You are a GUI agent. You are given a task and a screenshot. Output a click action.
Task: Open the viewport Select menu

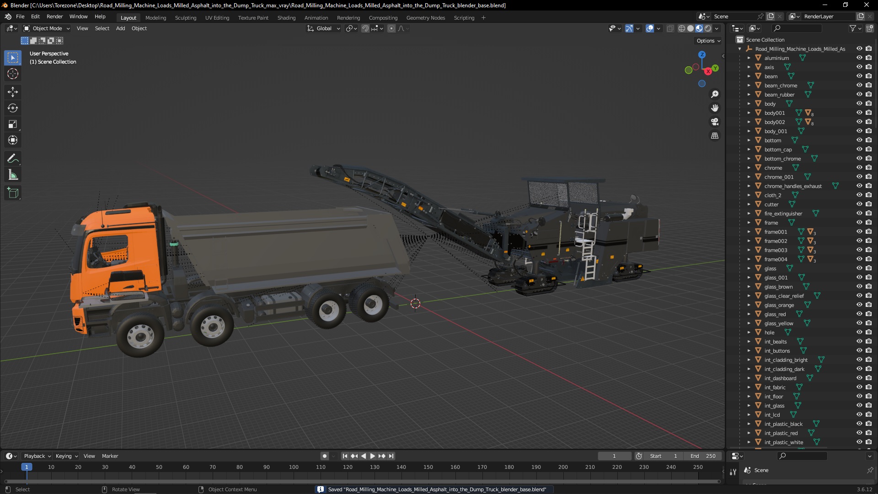tap(102, 28)
